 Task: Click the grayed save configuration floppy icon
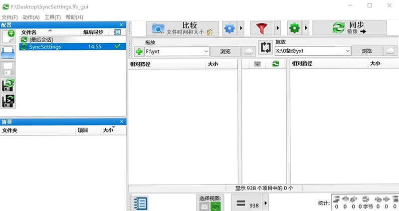pos(8,69)
